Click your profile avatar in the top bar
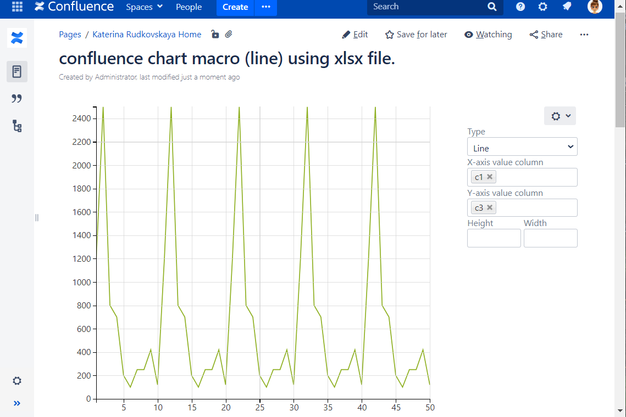Image resolution: width=626 pixels, height=417 pixels. (x=595, y=7)
